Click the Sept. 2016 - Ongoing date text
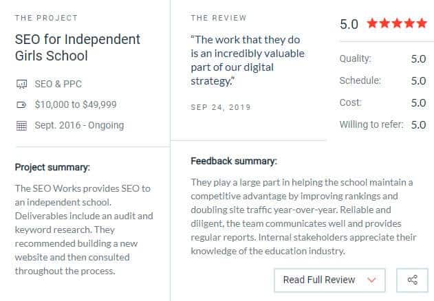This screenshot has width=434, height=301. [x=79, y=125]
